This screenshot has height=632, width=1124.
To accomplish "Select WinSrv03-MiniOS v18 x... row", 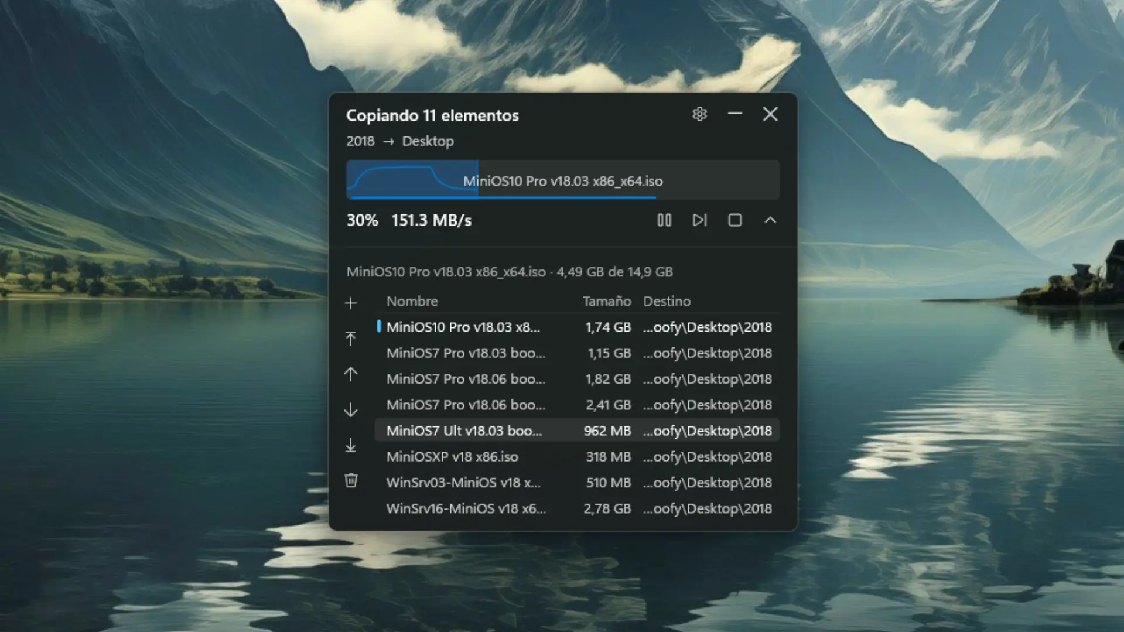I will [577, 483].
